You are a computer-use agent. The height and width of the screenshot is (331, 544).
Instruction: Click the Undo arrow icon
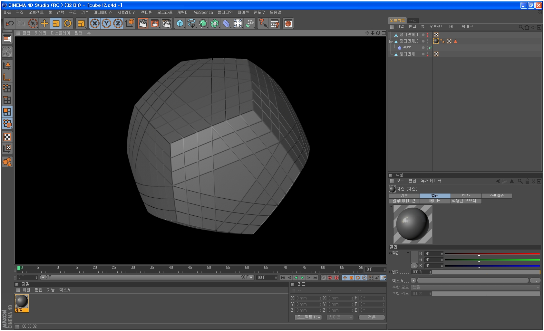(10, 23)
